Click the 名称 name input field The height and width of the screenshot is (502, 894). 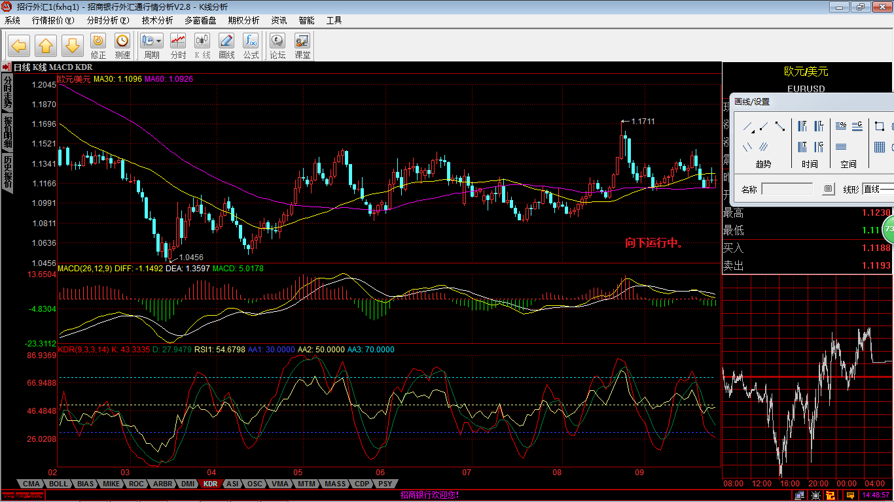pyautogui.click(x=787, y=189)
